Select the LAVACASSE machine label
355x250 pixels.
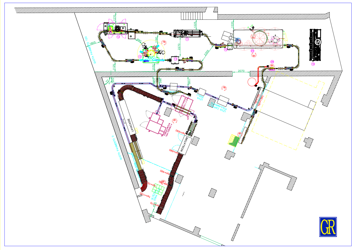point(130,125)
